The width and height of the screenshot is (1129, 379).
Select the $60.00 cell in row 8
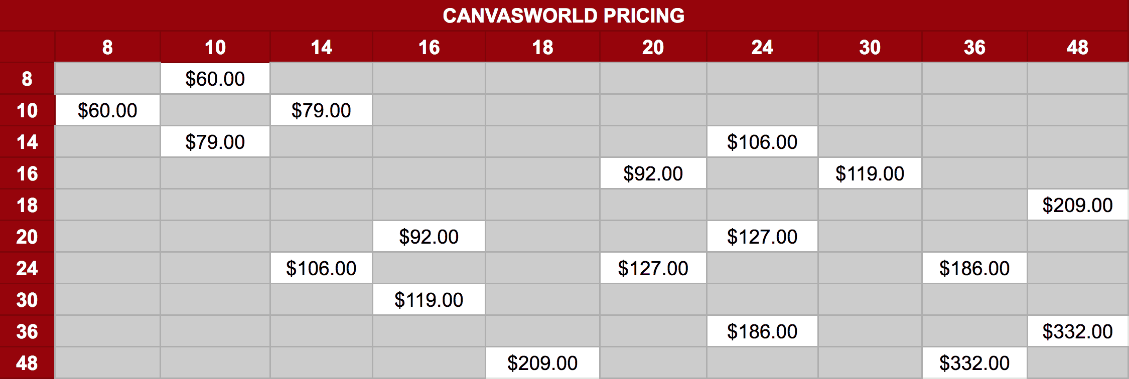click(x=215, y=79)
